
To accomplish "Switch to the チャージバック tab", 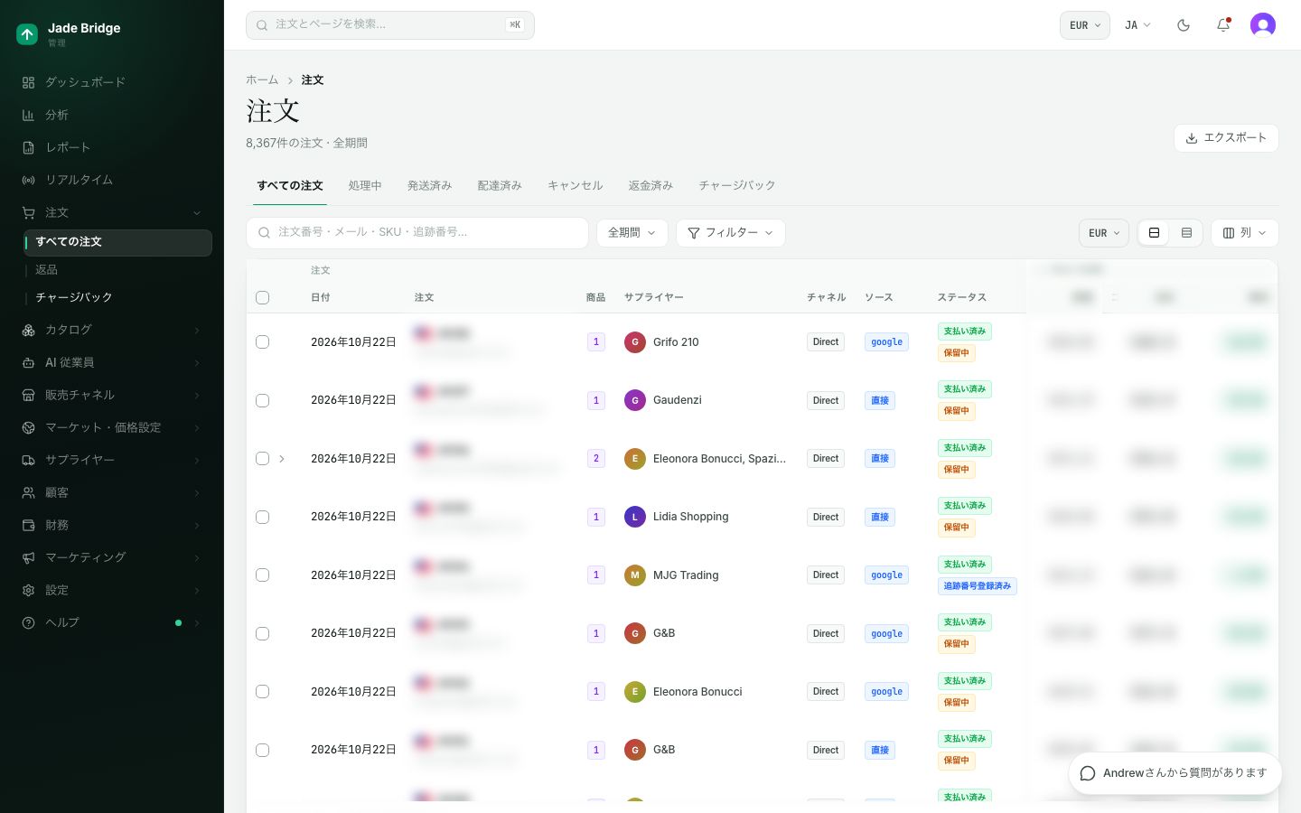I will tap(737, 185).
